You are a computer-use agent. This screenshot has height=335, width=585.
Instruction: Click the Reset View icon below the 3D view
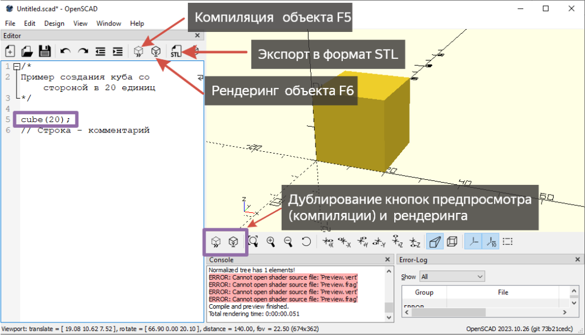pos(306,241)
